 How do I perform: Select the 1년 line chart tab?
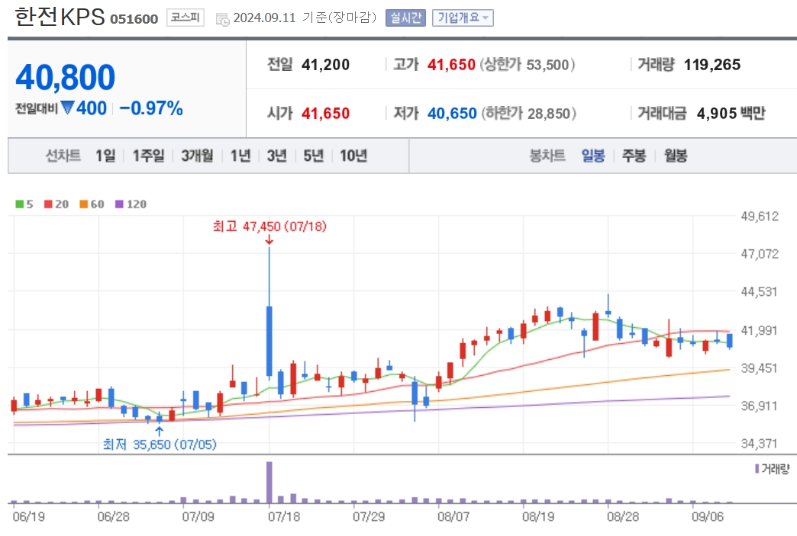click(240, 156)
